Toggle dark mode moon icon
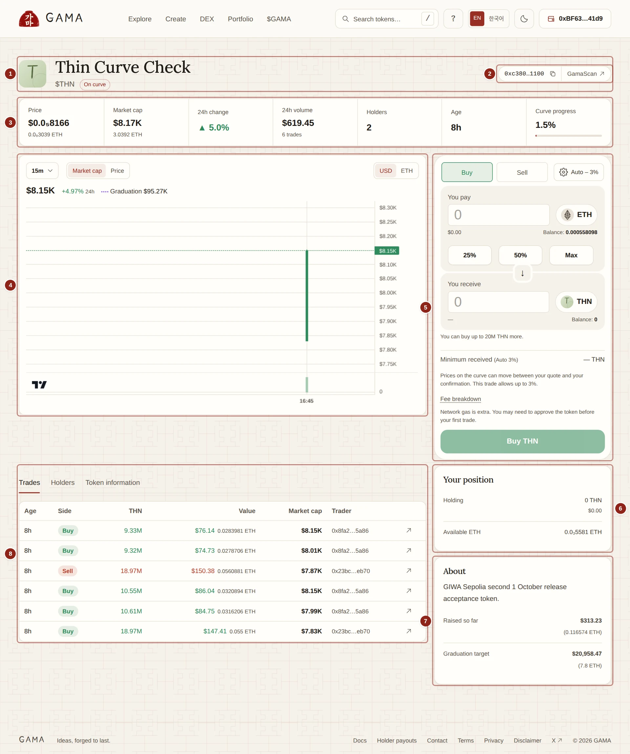Screen dimensions: 630x754 tap(524, 19)
